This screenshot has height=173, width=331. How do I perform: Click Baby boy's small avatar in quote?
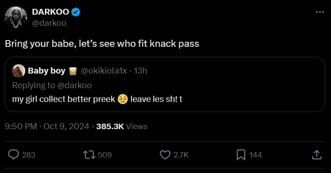tap(18, 71)
